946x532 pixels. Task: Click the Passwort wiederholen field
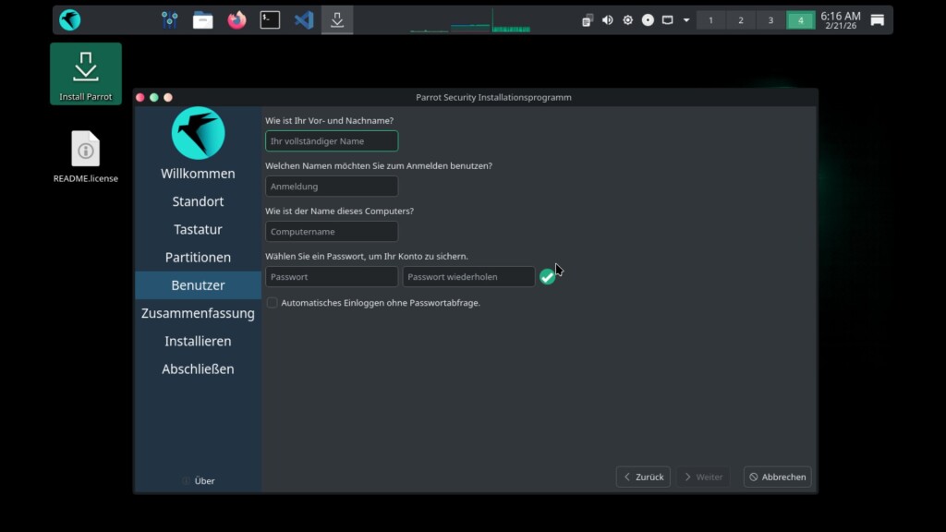[x=468, y=277]
